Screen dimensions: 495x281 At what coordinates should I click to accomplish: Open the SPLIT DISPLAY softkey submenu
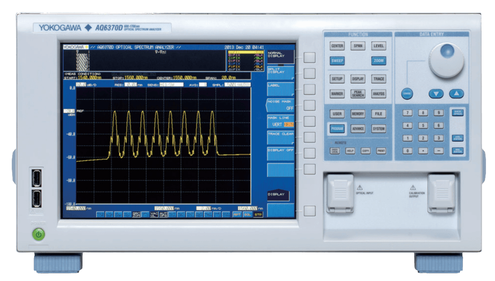[280, 73]
